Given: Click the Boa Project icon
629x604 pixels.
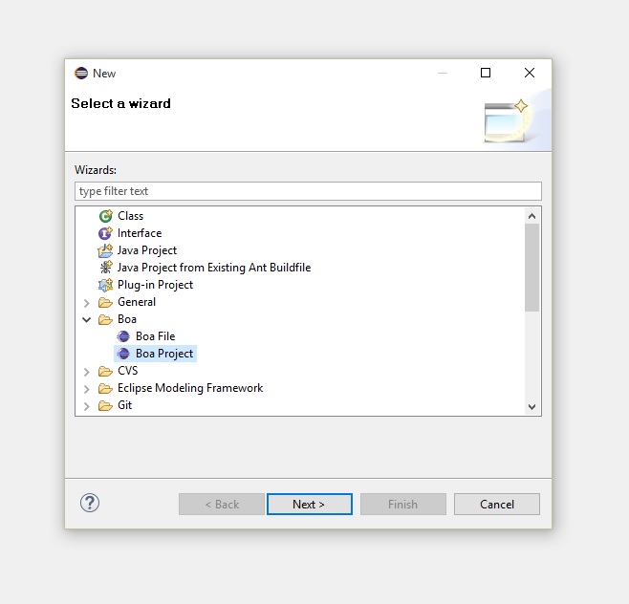Looking at the screenshot, I should tap(123, 354).
